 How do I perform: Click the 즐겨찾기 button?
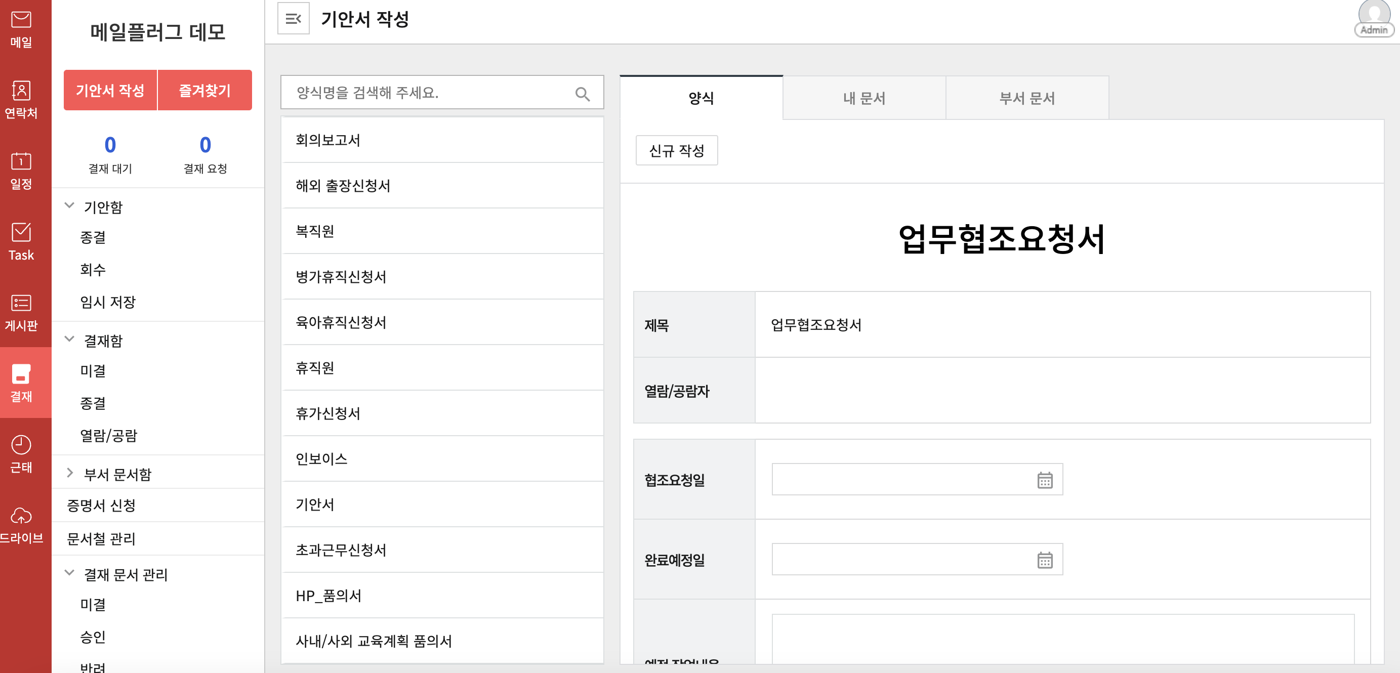tap(204, 90)
